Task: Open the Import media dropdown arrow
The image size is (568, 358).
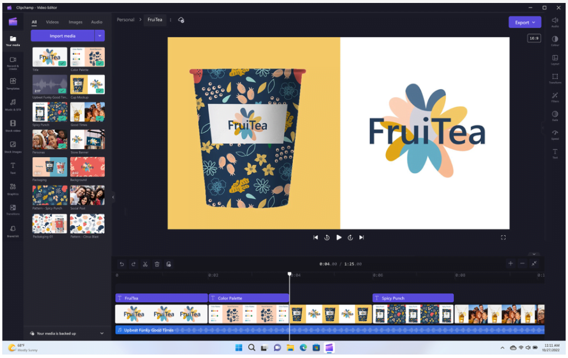Action: 100,36
